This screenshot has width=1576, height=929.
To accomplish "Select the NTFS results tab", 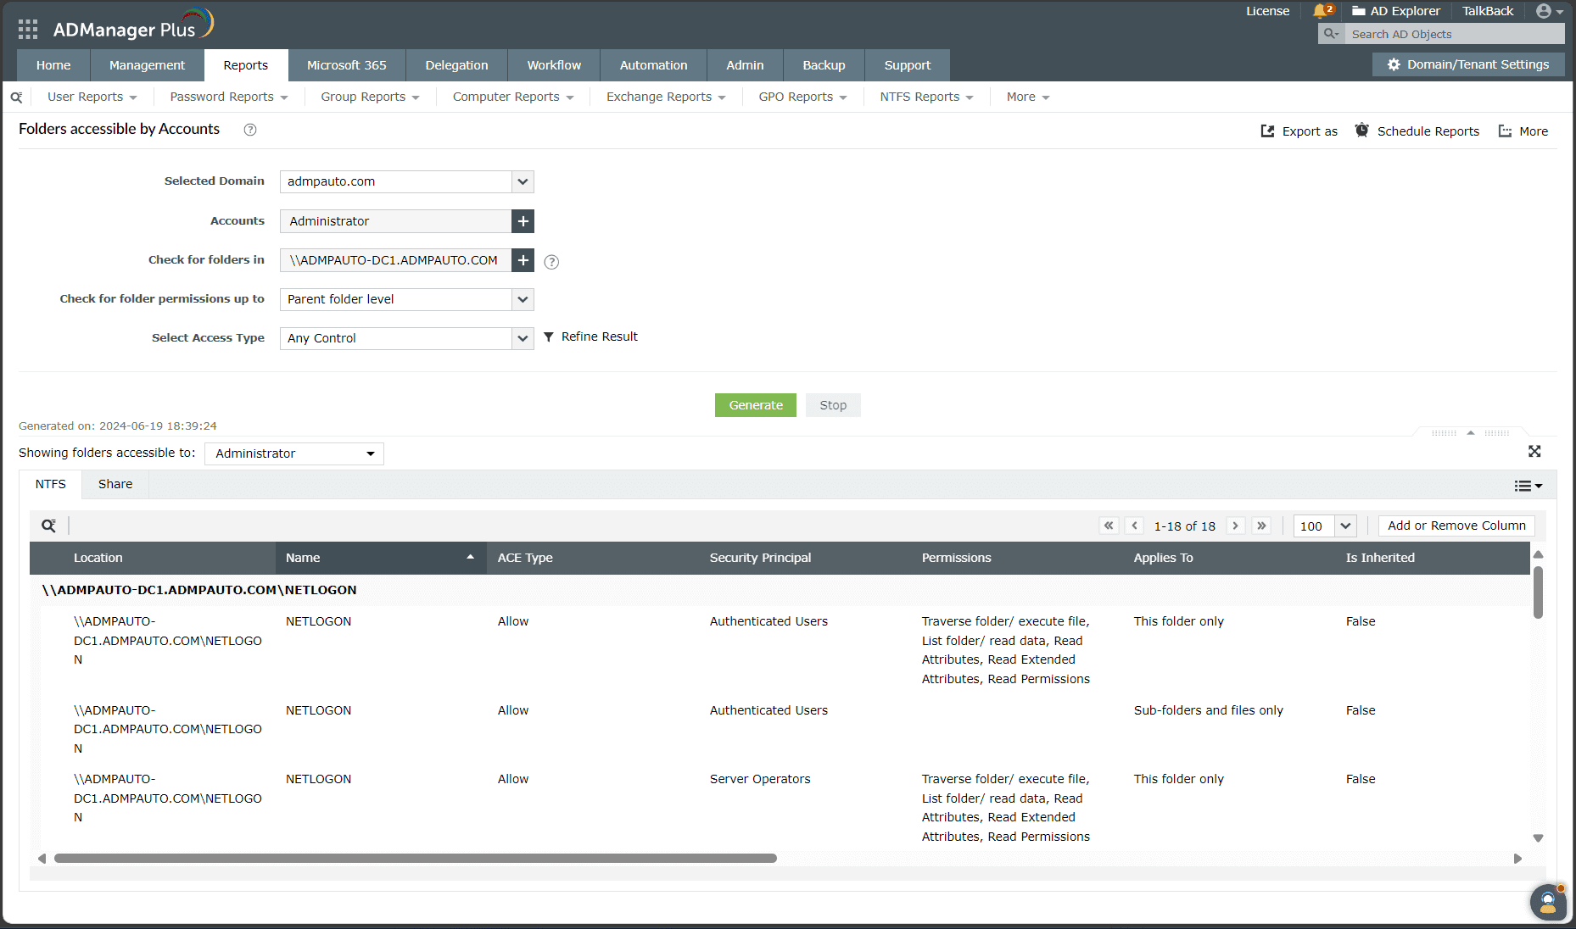I will tap(51, 484).
